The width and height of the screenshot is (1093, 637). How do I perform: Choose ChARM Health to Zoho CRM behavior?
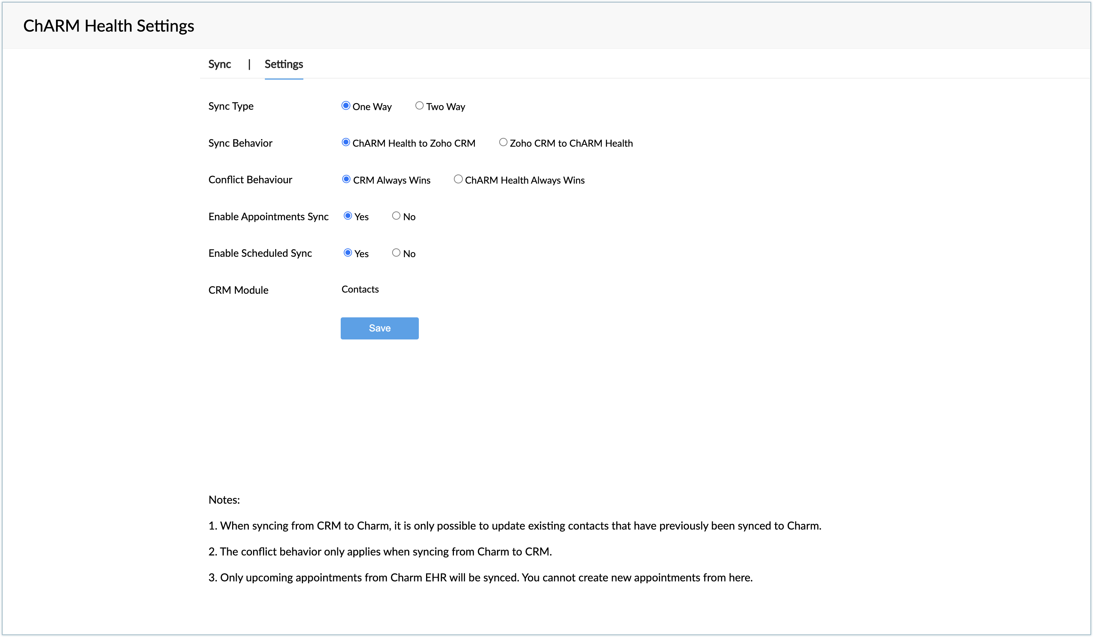pos(346,142)
